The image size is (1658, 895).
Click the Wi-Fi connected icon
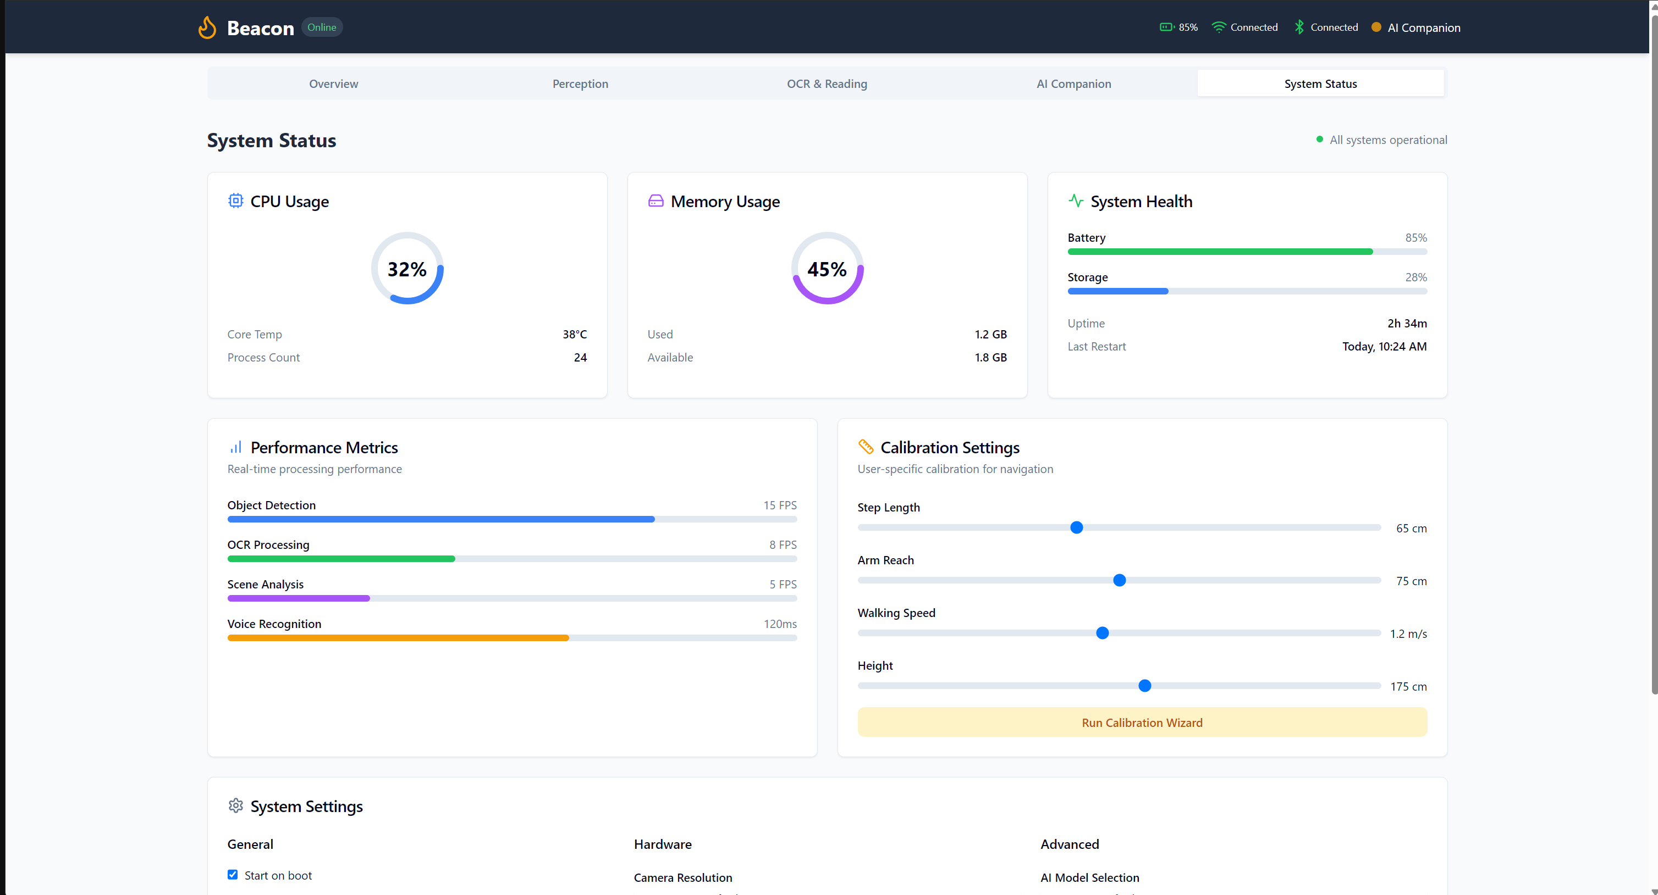click(x=1219, y=27)
